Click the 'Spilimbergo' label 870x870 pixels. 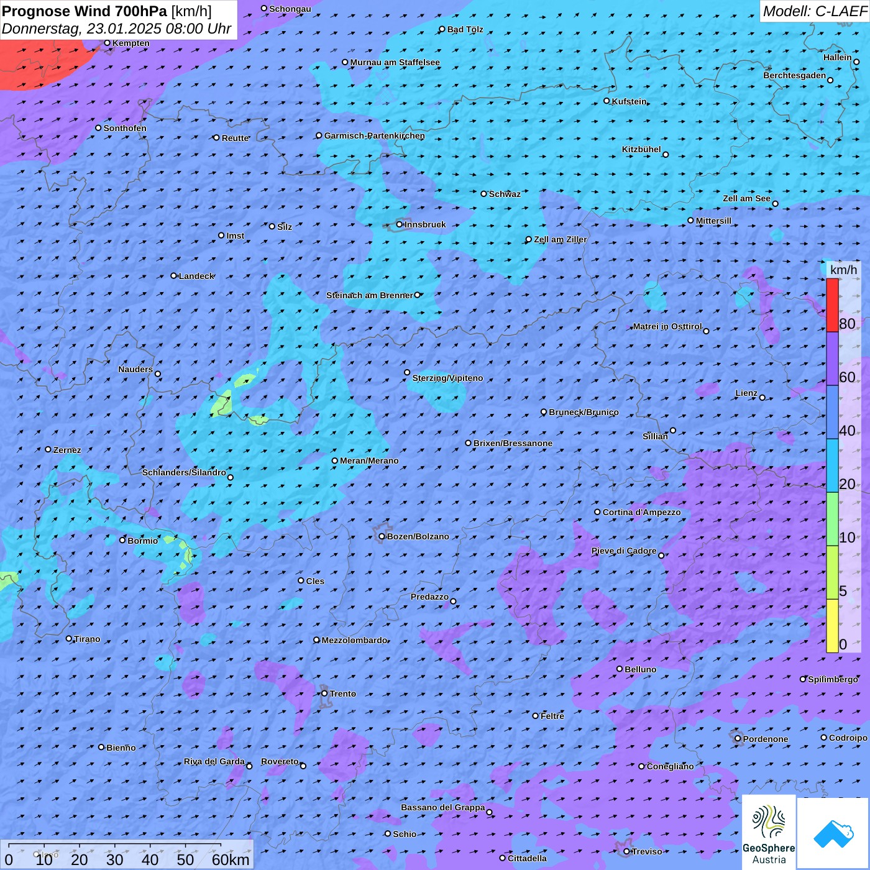coord(833,679)
